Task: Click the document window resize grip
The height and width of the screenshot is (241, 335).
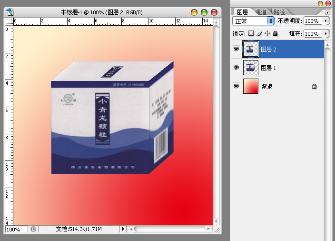Action: coord(217,230)
